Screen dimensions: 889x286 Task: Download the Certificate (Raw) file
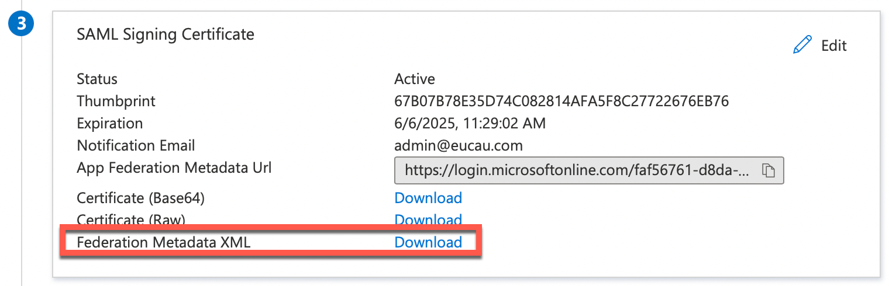pyautogui.click(x=428, y=219)
